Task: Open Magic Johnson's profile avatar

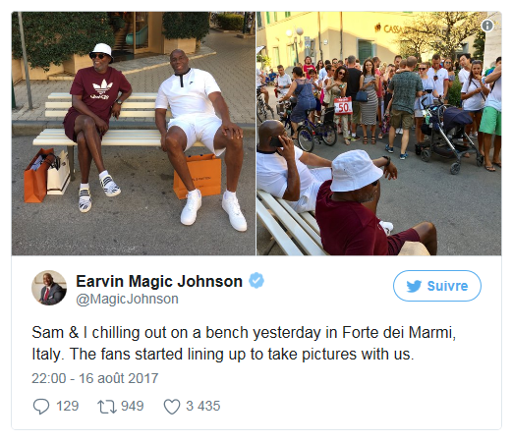Action: 49,288
